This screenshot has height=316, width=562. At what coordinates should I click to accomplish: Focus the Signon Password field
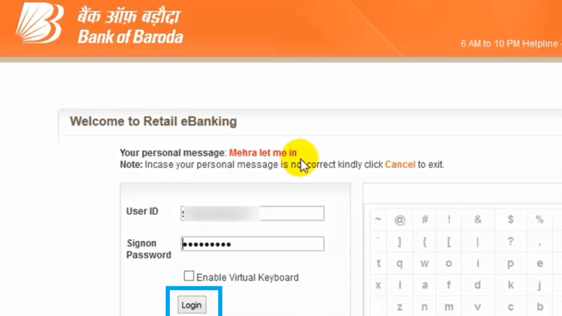[x=252, y=244]
